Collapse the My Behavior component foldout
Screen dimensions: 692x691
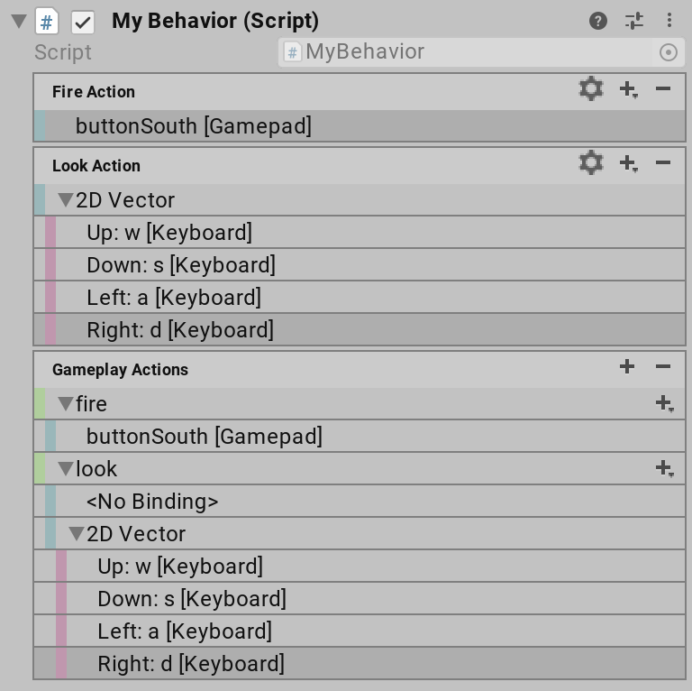(19, 22)
